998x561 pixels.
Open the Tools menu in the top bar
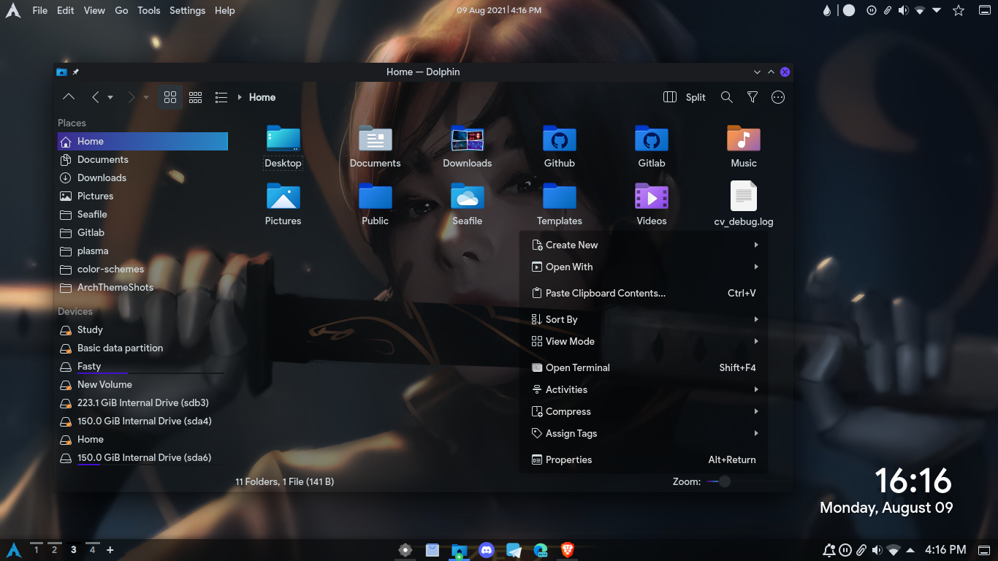[x=149, y=10]
